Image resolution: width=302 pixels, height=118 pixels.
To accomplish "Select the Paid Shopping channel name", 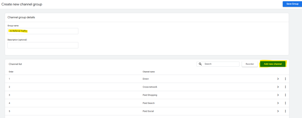I will click(x=150, y=95).
